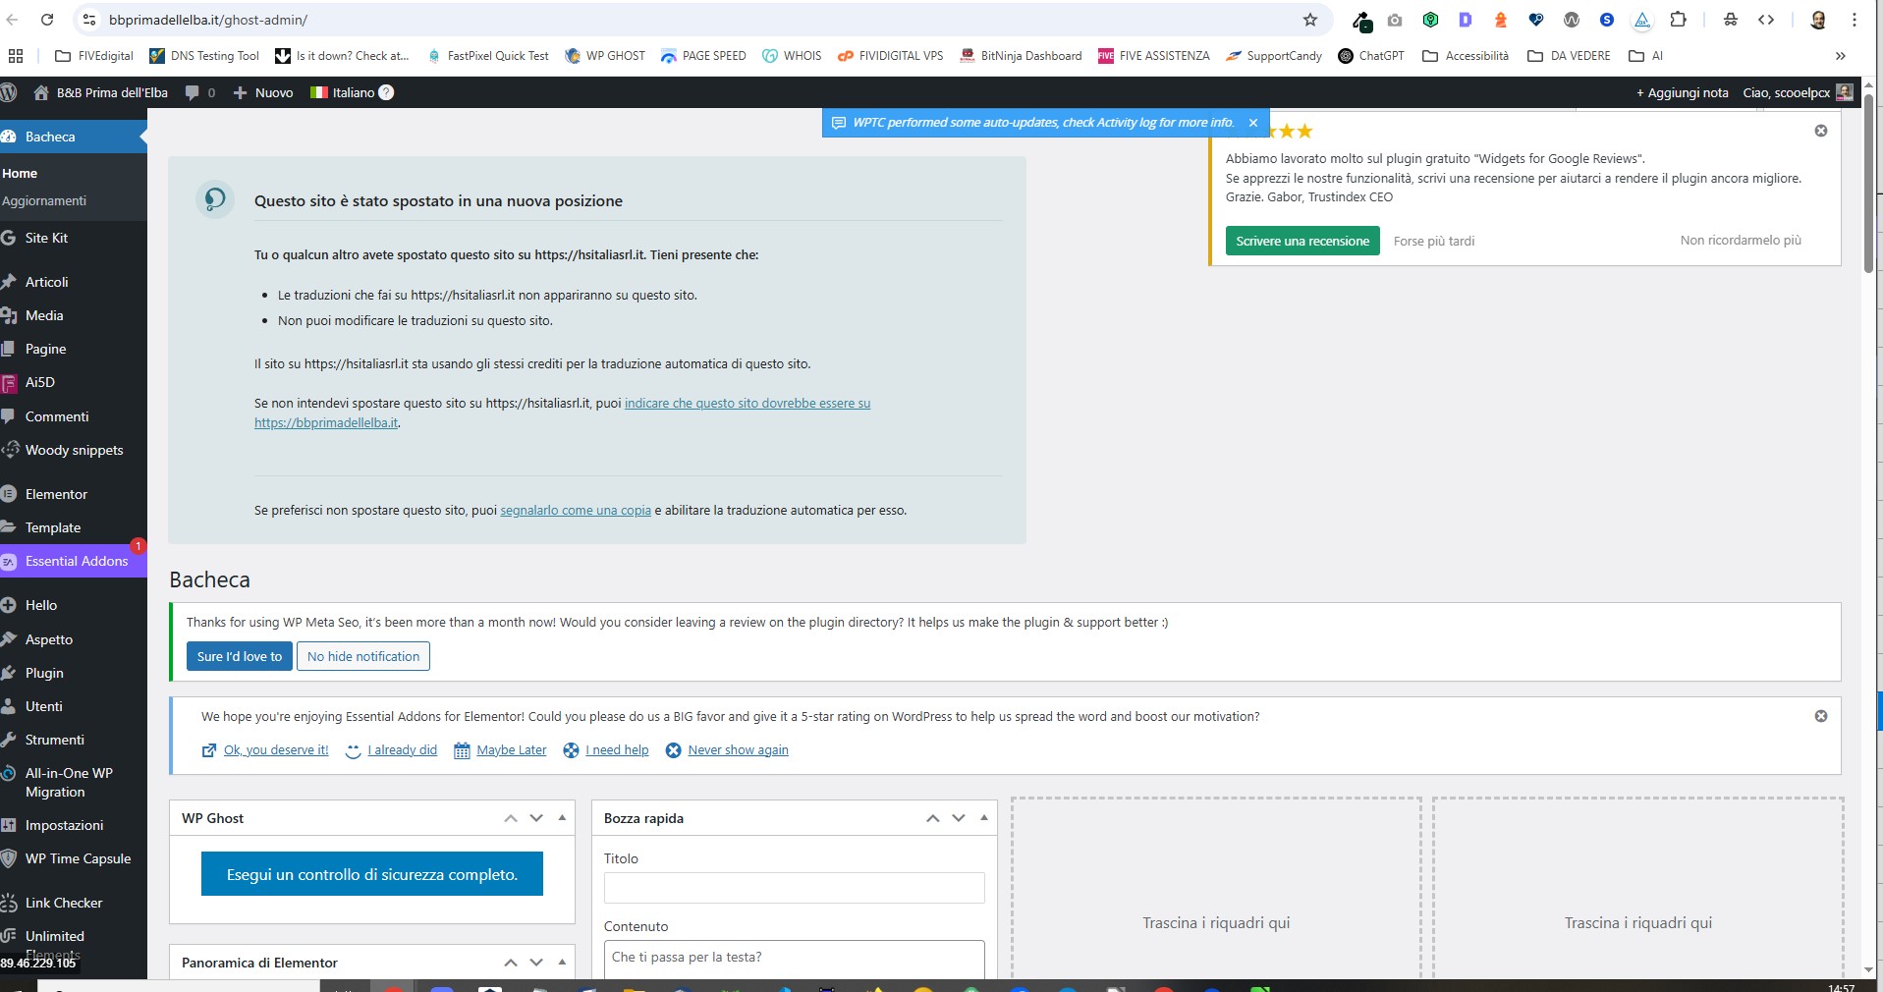Viewport: 1883px width, 992px height.
Task: Move Panoramica di Elementor widget up
Action: [510, 963]
